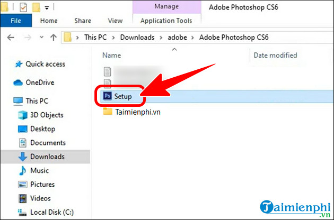
Task: Open Videos in sidebar
Action: coord(40,198)
